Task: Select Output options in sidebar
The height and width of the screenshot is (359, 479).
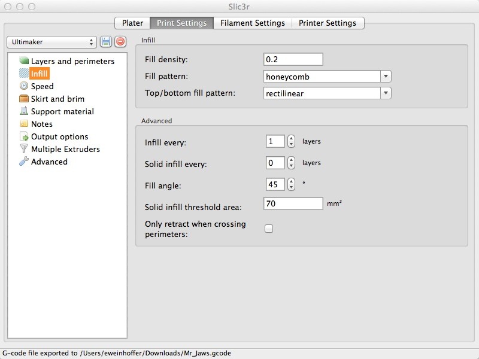Action: (59, 136)
